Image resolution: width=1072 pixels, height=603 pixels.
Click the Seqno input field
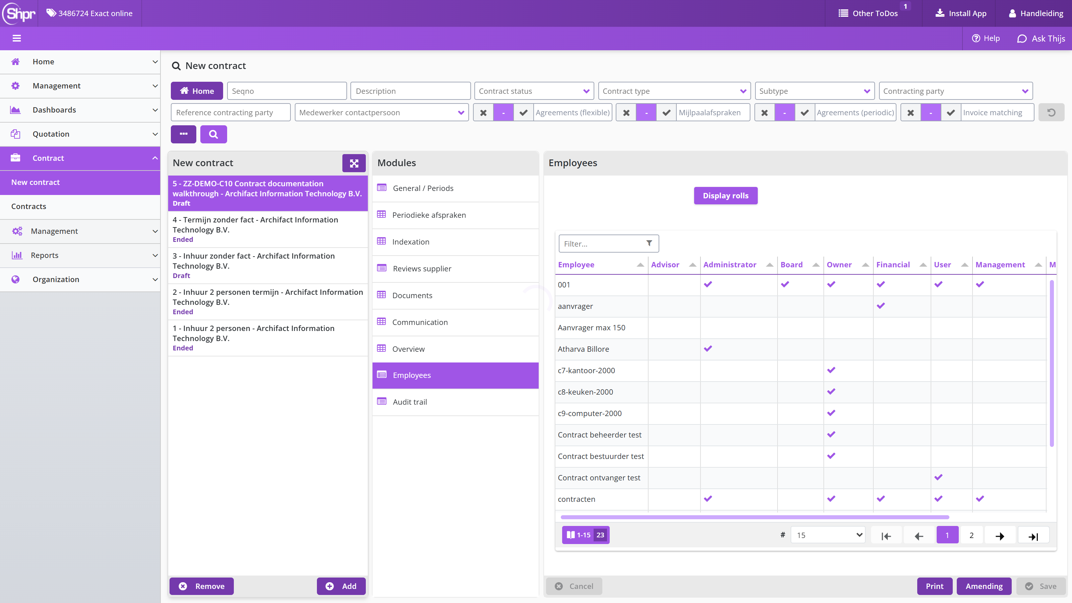click(287, 91)
